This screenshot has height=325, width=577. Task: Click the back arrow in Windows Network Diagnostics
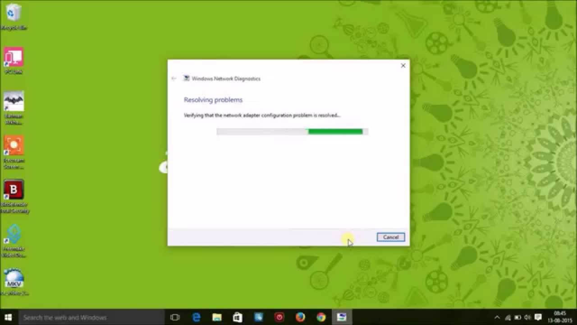174,79
